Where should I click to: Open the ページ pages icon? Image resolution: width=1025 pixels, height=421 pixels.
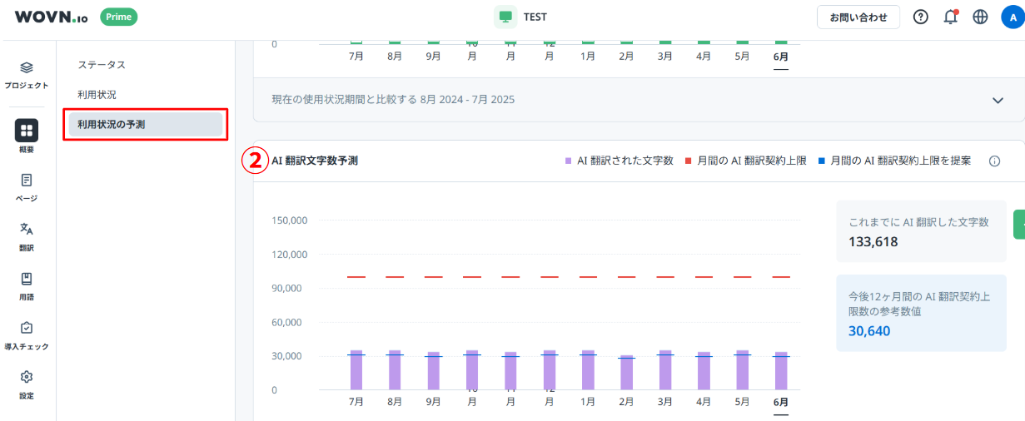pyautogui.click(x=27, y=181)
